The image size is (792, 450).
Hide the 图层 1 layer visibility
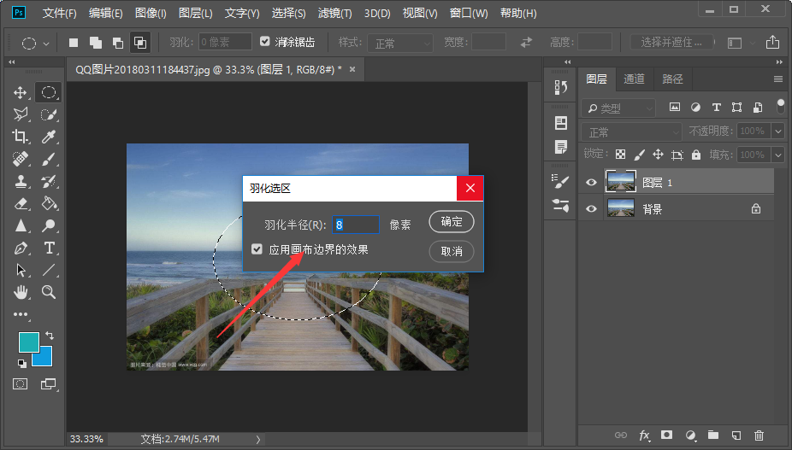(590, 182)
